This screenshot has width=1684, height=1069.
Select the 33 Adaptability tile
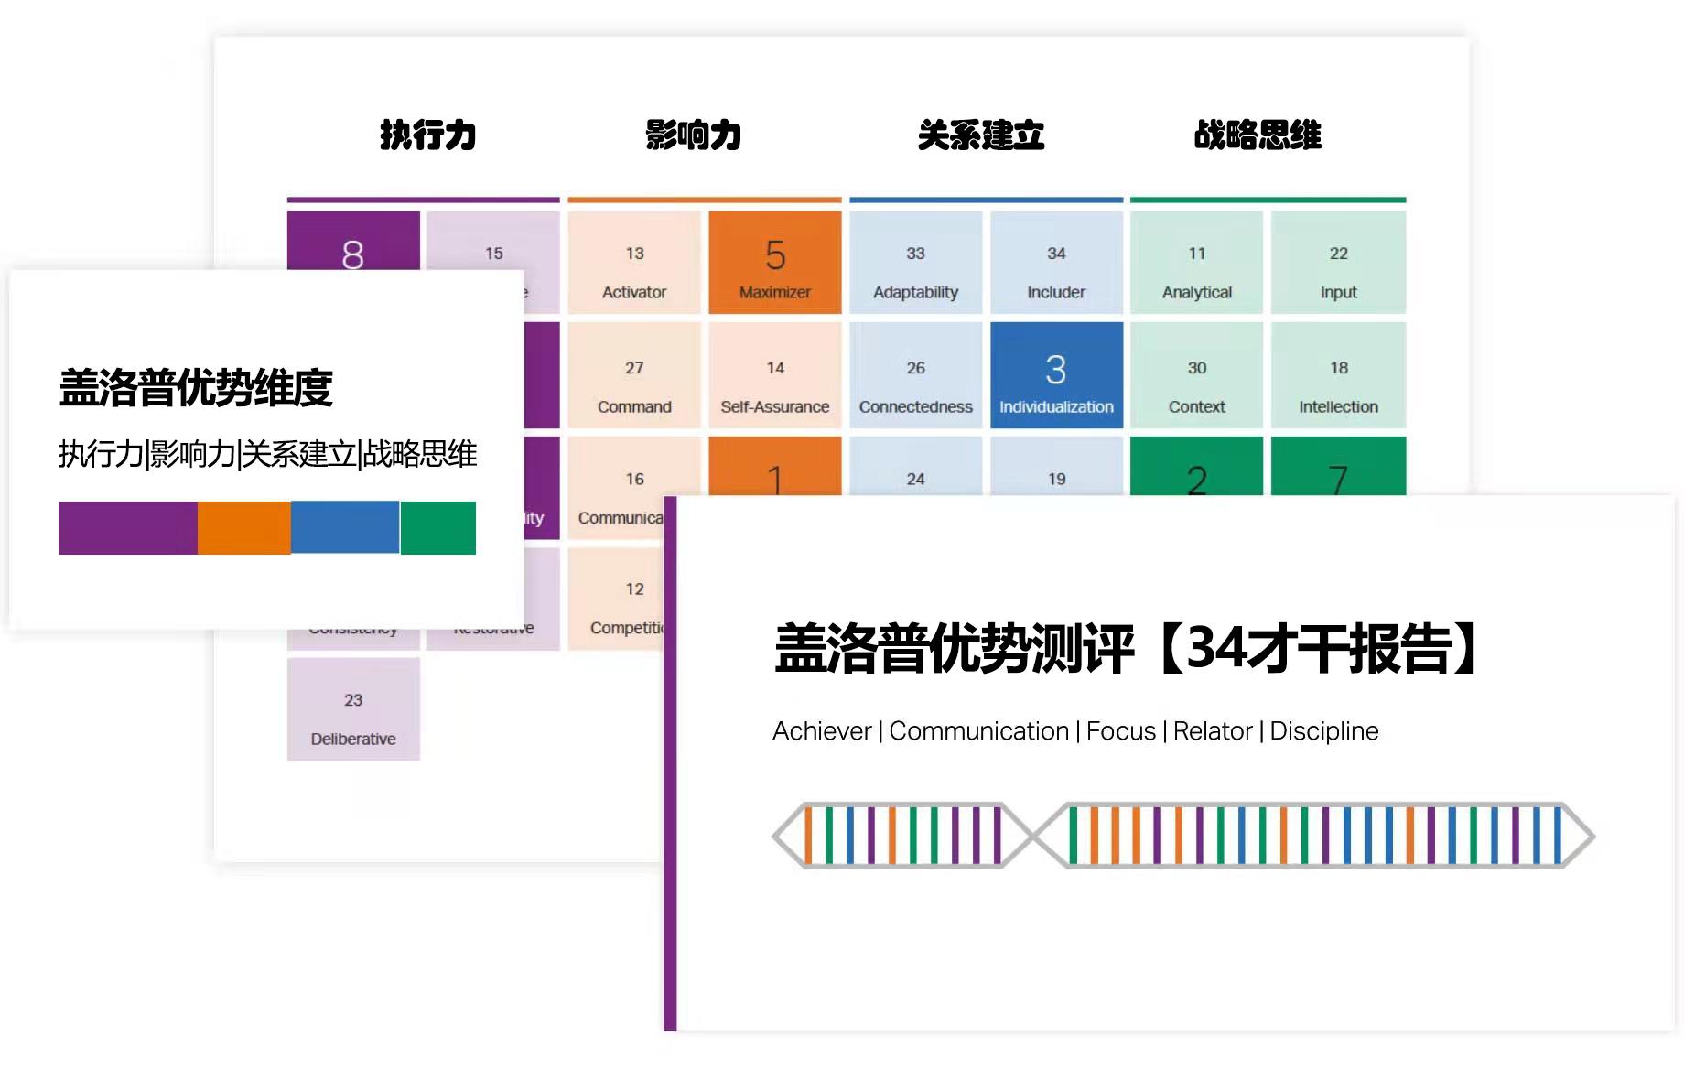(916, 263)
